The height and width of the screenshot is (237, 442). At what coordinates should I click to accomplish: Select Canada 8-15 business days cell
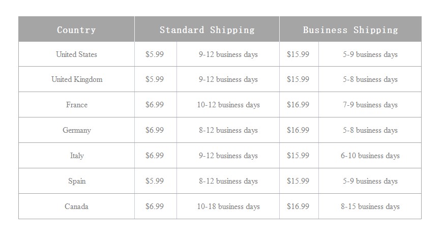(370, 206)
